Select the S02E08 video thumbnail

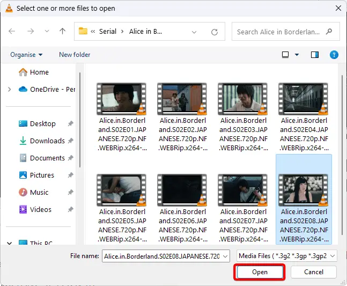[x=304, y=190]
